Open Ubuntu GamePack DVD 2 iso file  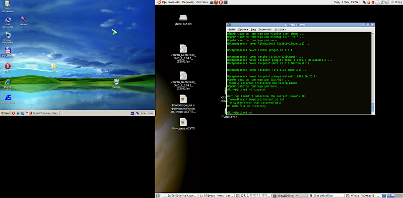[183, 80]
